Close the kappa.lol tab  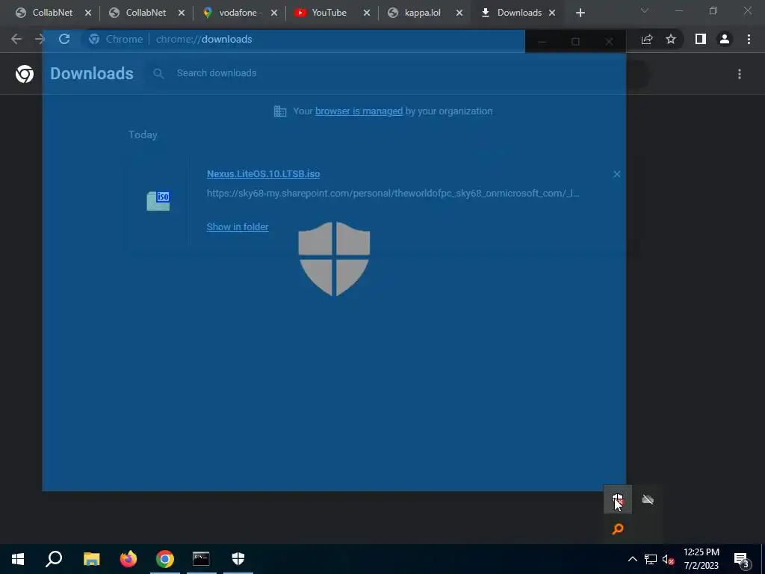[x=459, y=13]
